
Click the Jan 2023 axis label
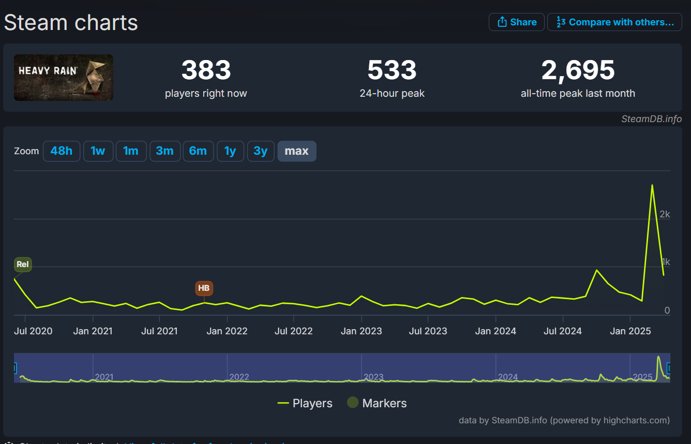point(362,331)
